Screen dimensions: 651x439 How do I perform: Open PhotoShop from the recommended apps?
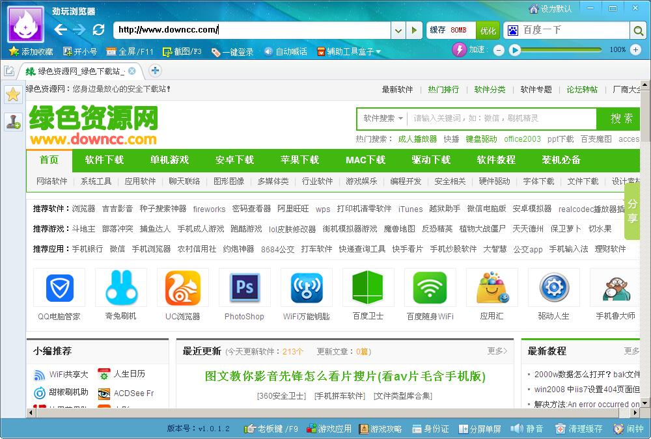tap(244, 287)
